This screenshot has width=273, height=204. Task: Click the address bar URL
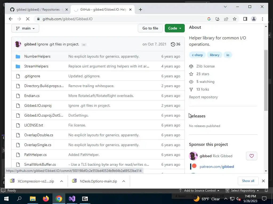tap(67, 19)
